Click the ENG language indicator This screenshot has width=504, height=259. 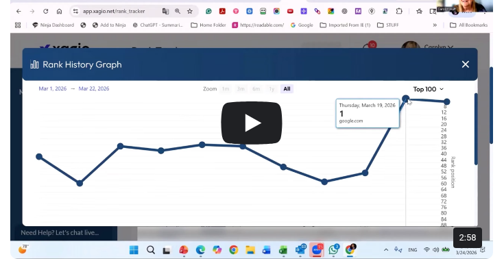(412, 249)
